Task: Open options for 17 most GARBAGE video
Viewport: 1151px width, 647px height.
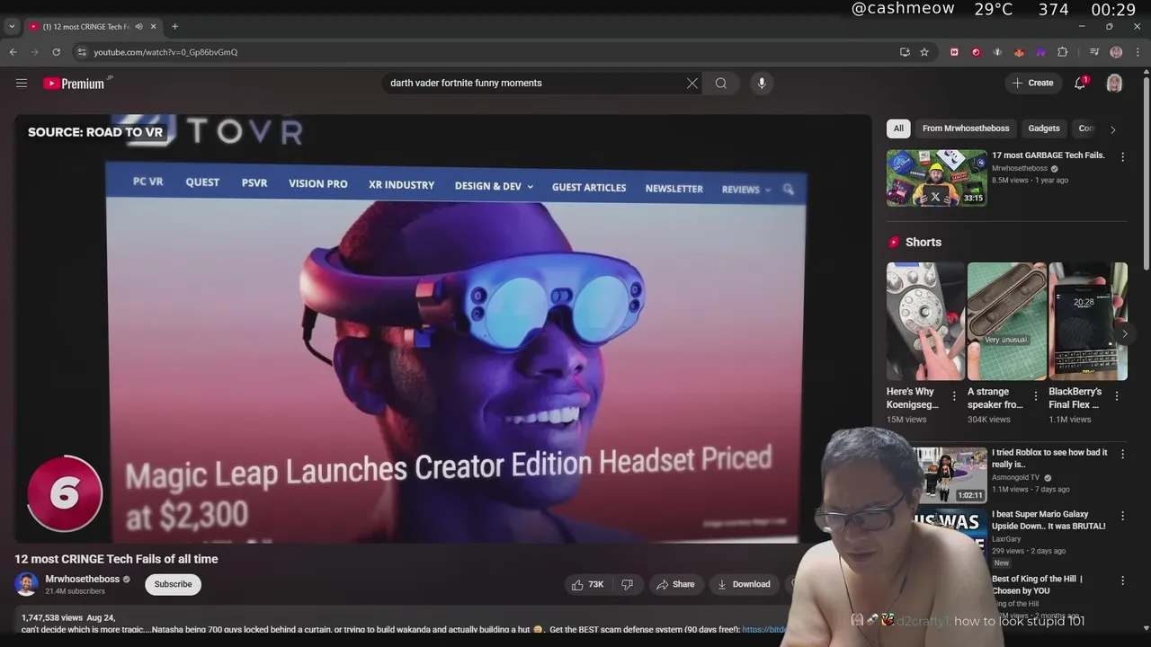Action: (x=1122, y=156)
